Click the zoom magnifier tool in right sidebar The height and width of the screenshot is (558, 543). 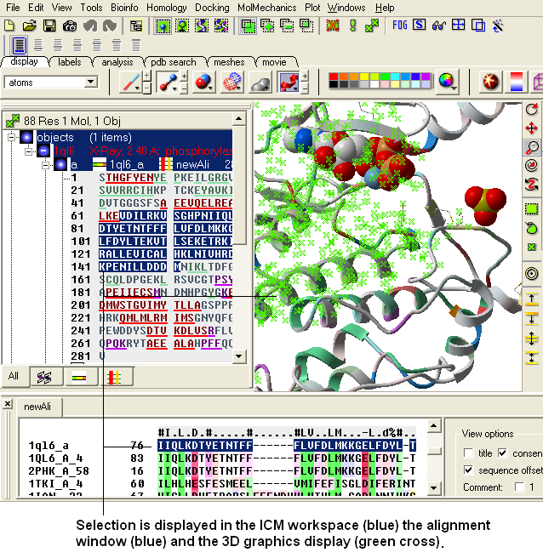tap(532, 146)
